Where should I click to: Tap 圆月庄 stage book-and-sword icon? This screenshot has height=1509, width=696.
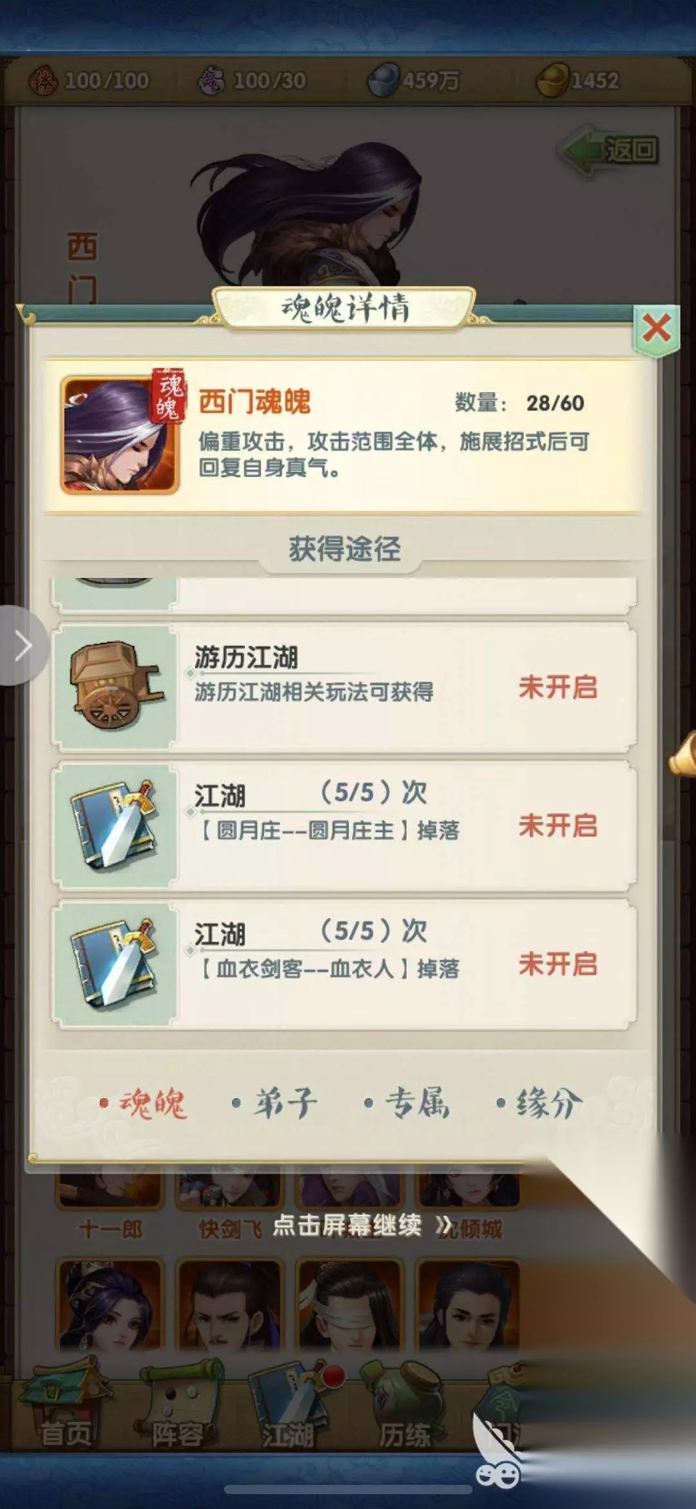tap(116, 824)
